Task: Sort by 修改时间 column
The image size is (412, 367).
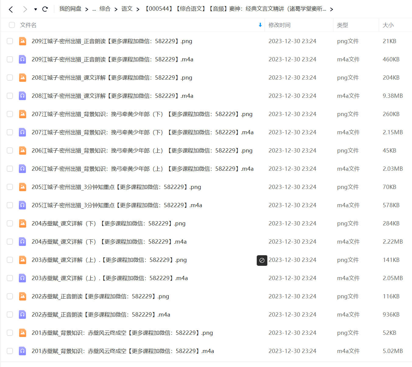Action: (x=280, y=25)
